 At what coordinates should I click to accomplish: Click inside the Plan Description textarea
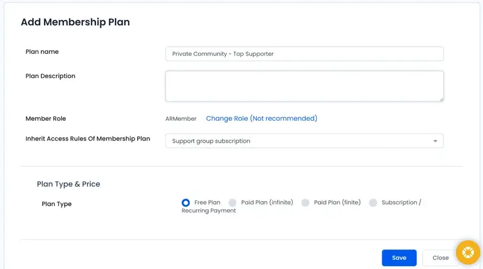click(304, 87)
